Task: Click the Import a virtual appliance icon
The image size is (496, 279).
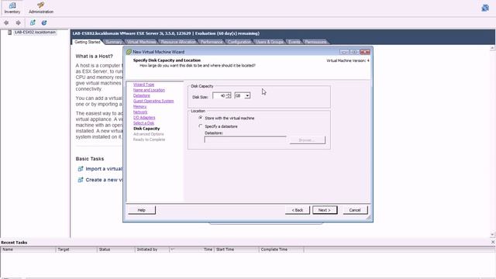Action: (x=81, y=169)
